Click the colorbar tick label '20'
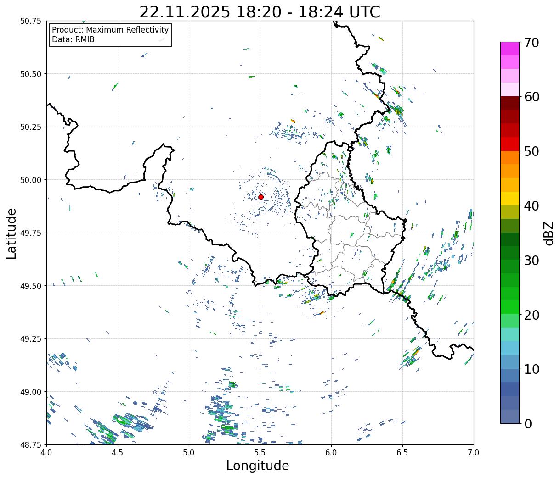The width and height of the screenshot is (560, 477). (x=531, y=315)
